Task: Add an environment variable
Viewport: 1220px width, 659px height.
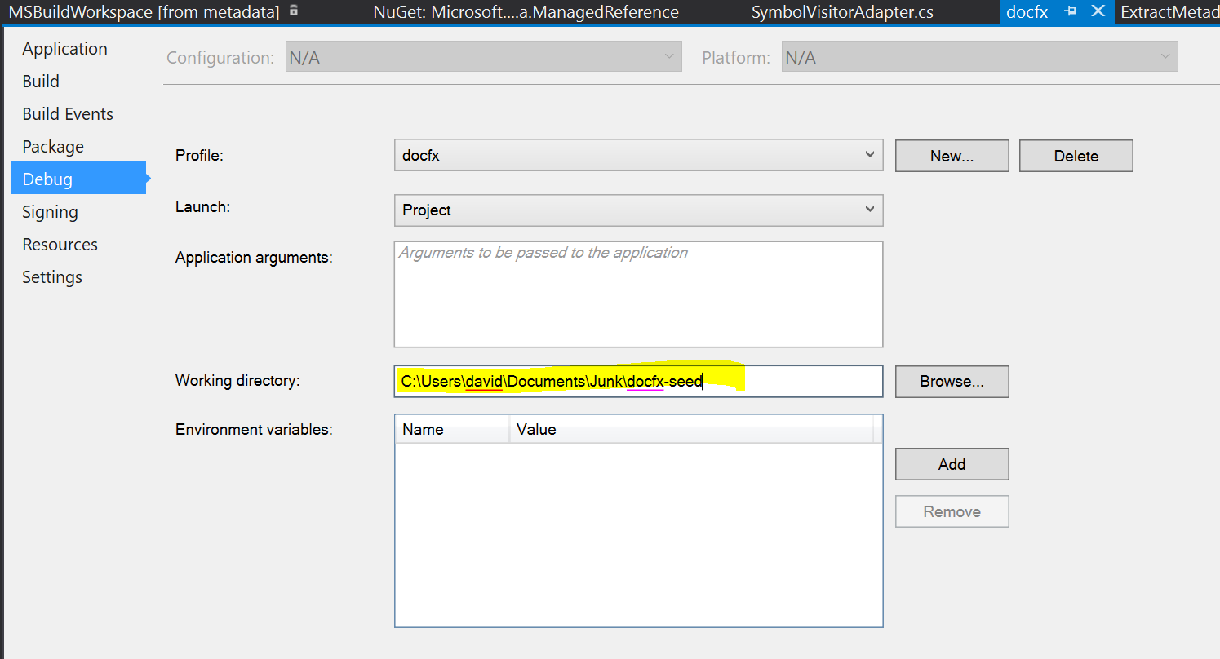Action: tap(952, 463)
